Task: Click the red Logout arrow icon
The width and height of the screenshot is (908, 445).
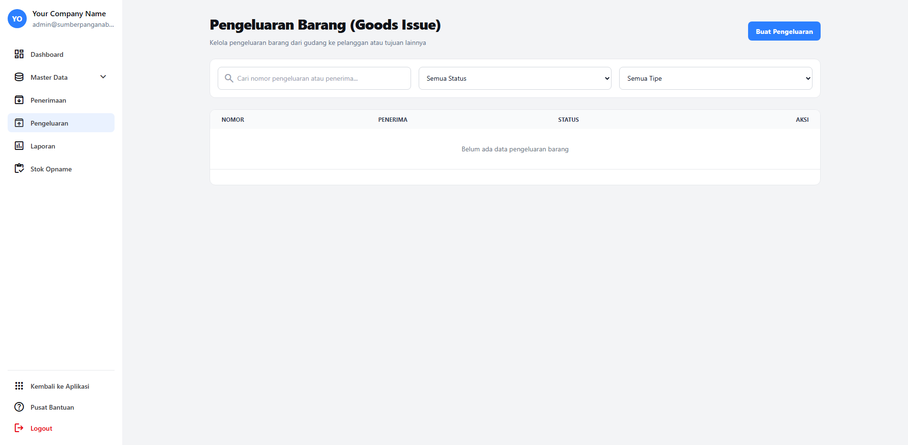Action: (x=19, y=428)
